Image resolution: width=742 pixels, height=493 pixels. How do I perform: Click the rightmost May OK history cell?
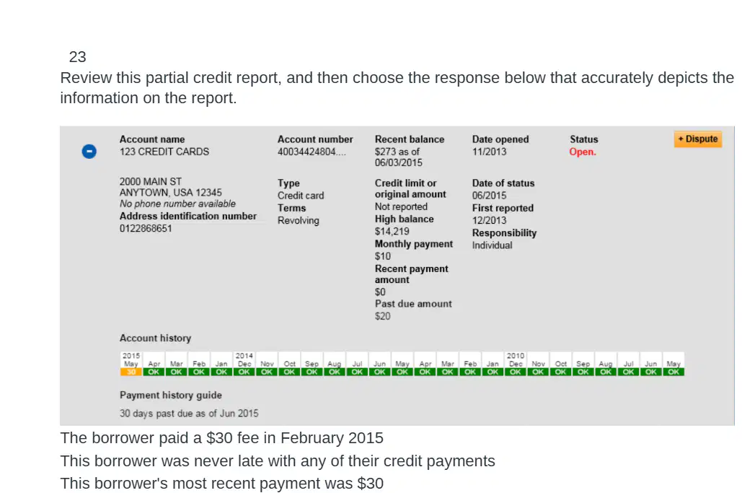(673, 372)
